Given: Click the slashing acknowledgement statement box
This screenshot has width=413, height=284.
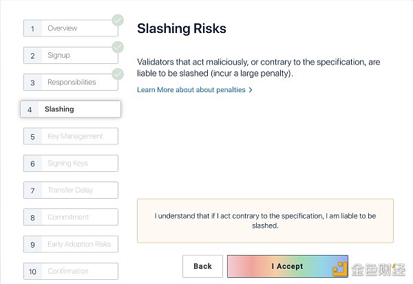Looking at the screenshot, I should click(265, 221).
